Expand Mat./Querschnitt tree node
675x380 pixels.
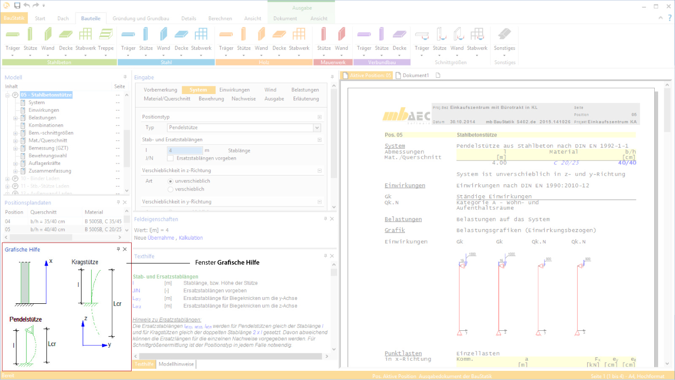15,141
